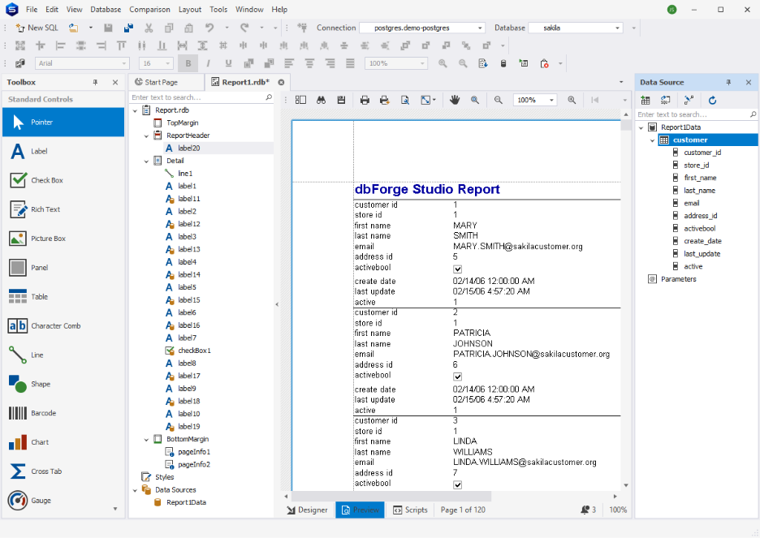Select the Barcode control in Toolbox

(x=63, y=413)
